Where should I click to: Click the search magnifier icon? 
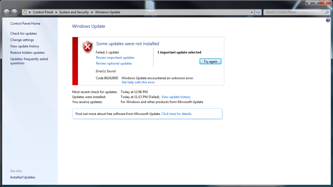pos(327,12)
